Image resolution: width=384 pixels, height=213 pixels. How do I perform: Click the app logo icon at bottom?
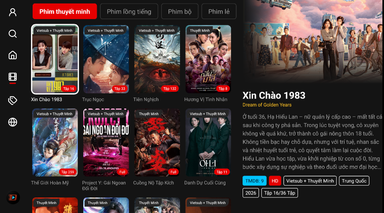coord(13,198)
